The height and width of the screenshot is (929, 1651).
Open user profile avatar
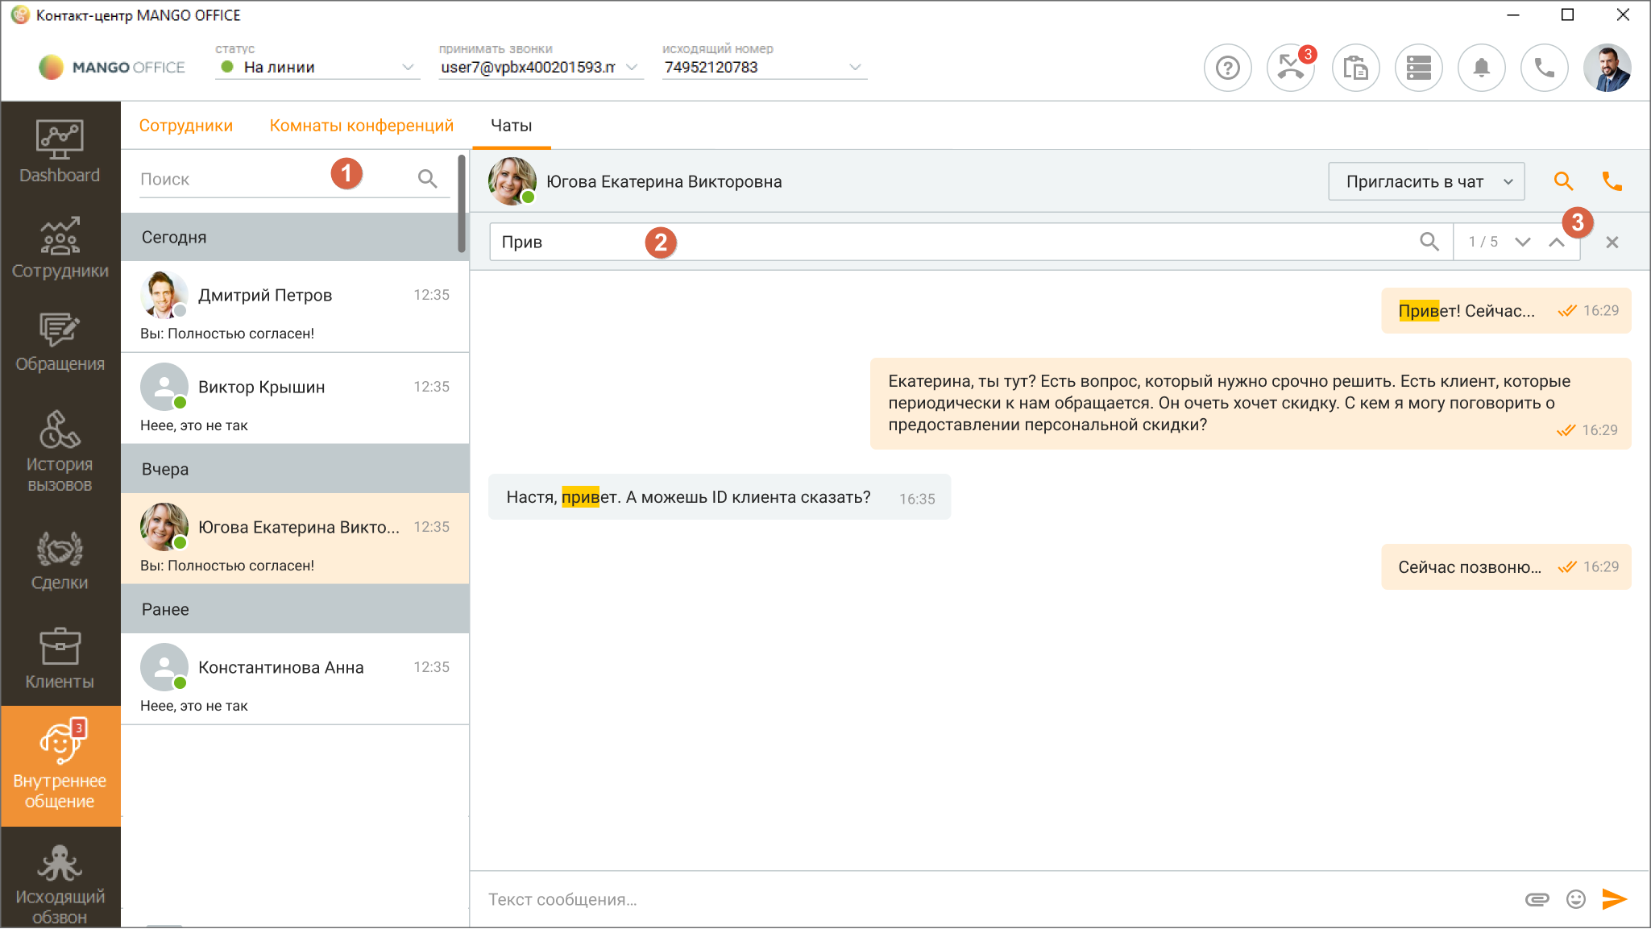[x=1607, y=68]
